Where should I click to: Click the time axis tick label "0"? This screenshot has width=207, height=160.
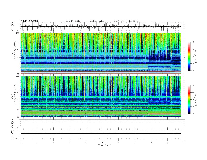[x=21, y=142]
